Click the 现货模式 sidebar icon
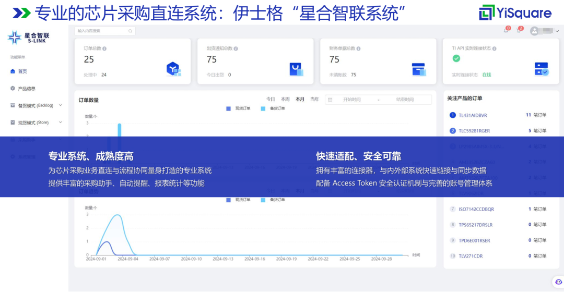This screenshot has height=293, width=564. 13,123
